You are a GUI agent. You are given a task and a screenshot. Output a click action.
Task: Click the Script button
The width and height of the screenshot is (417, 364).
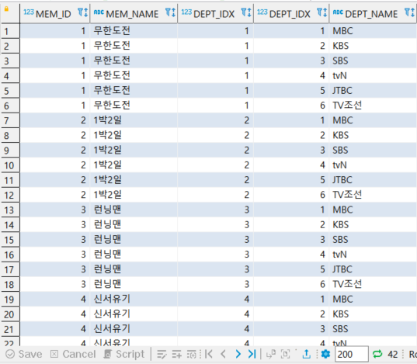click(x=124, y=354)
